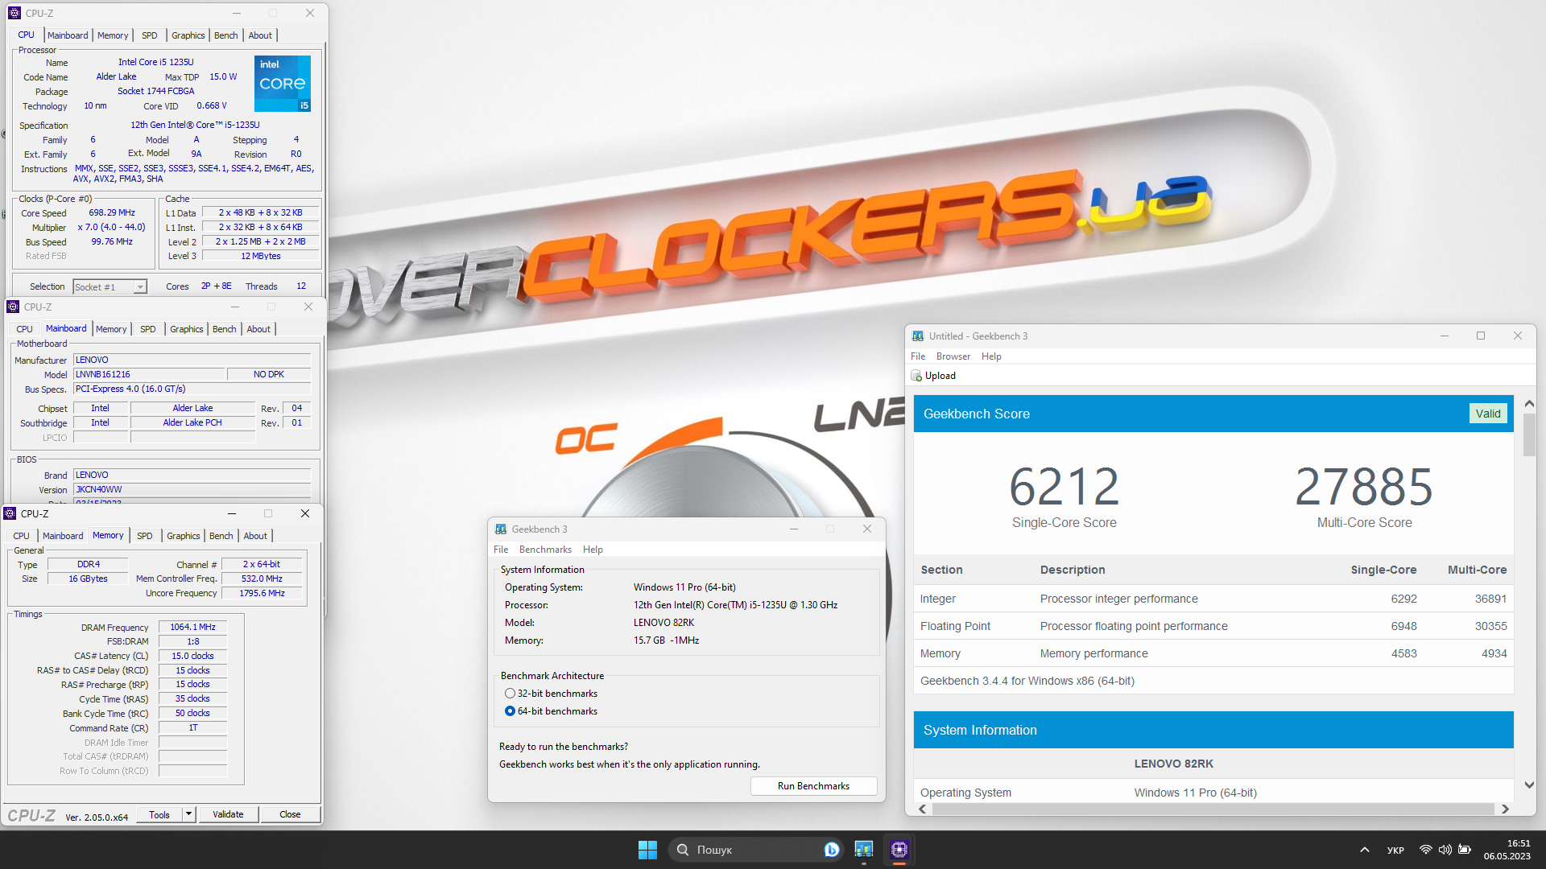Image resolution: width=1546 pixels, height=869 pixels.
Task: Open the Geekbench taskbar icon
Action: [x=864, y=850]
